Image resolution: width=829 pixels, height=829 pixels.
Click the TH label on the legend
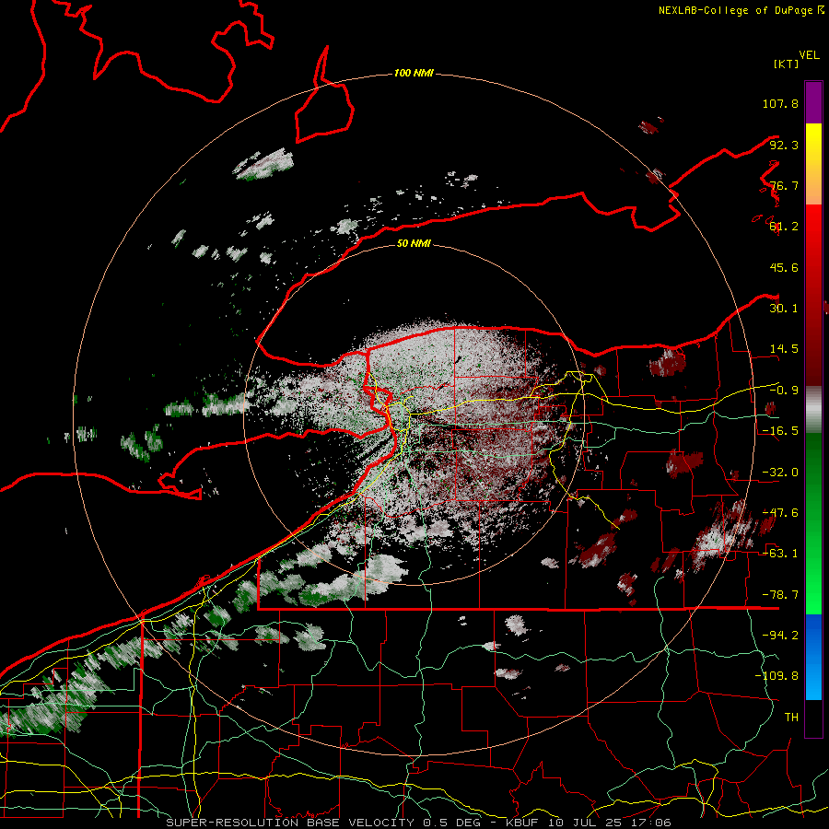(791, 718)
